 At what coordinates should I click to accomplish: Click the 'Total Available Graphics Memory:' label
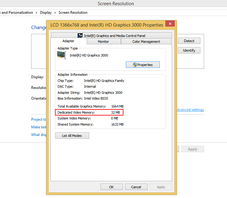(x=82, y=106)
